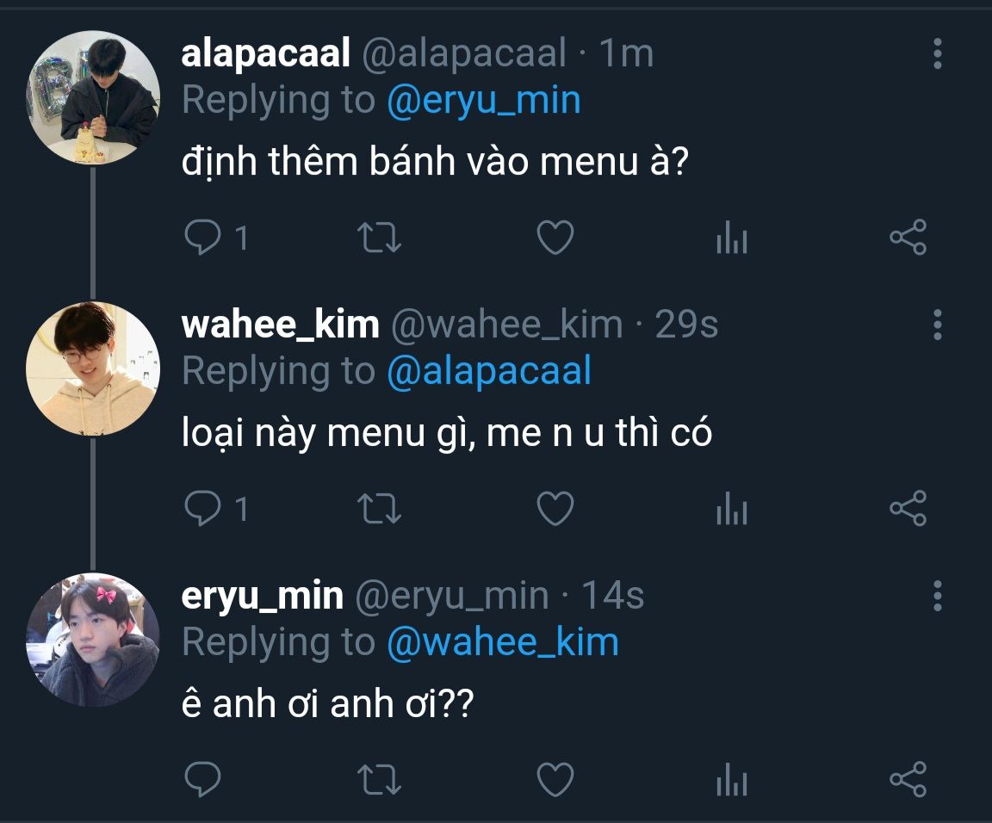Retweet wahee_kim's tweet
The width and height of the screenshot is (992, 823).
(379, 509)
